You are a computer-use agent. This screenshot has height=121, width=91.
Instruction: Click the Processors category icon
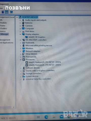24,59
